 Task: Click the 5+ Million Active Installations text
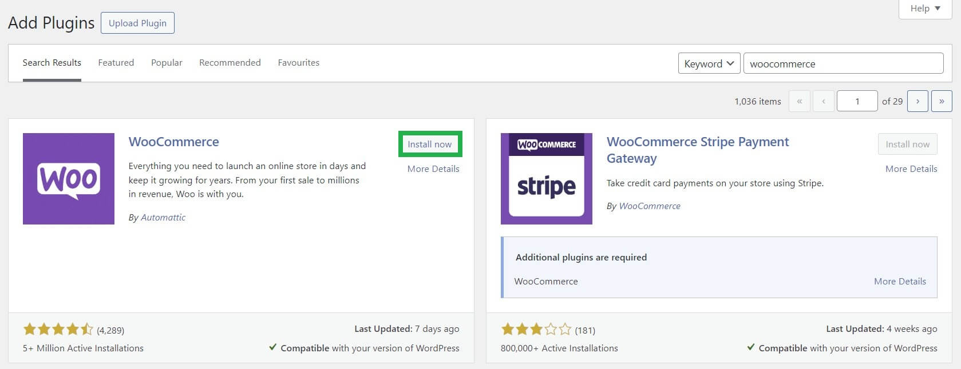point(83,348)
